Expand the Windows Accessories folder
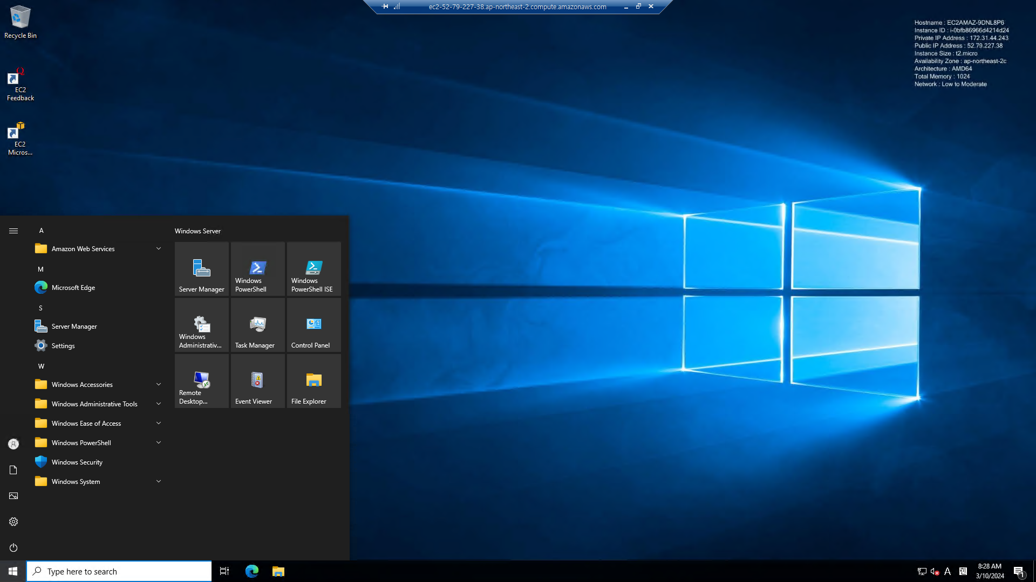1036x582 pixels. pos(98,385)
